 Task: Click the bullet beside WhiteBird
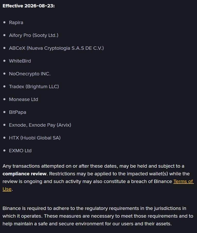pyautogui.click(x=4, y=61)
